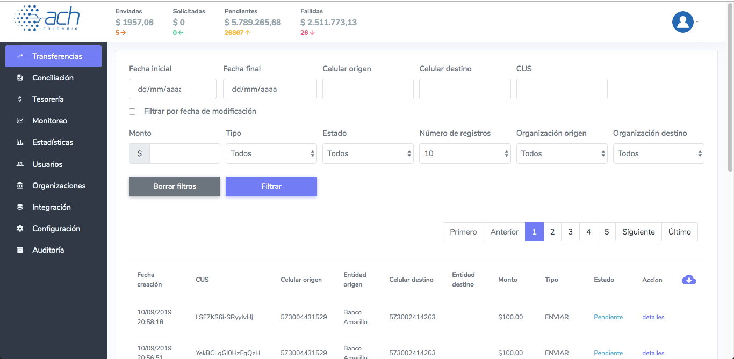Focus the Fecha final date field
734x359 pixels.
(270, 89)
